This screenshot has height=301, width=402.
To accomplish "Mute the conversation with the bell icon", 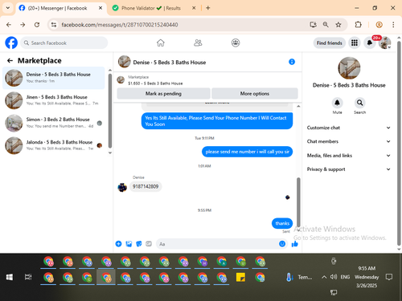I will [x=337, y=103].
